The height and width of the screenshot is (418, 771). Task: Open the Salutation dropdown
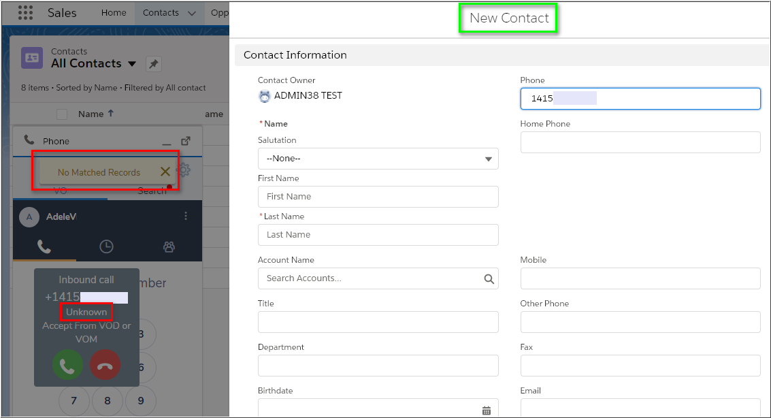(378, 159)
